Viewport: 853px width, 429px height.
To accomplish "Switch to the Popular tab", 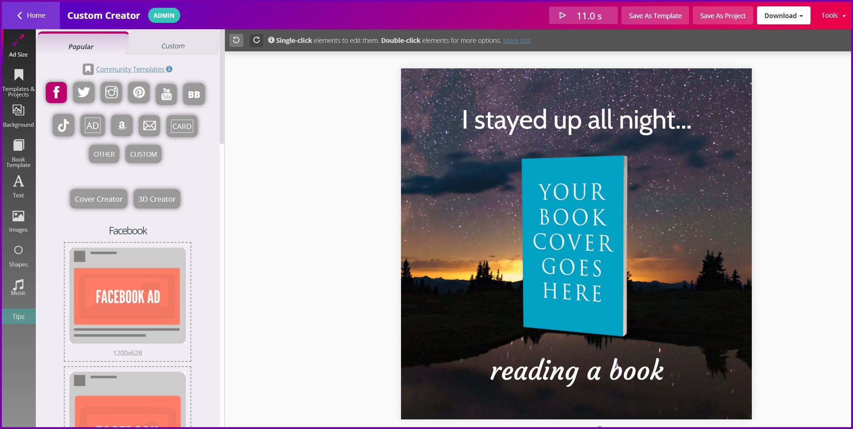I will click(x=81, y=47).
